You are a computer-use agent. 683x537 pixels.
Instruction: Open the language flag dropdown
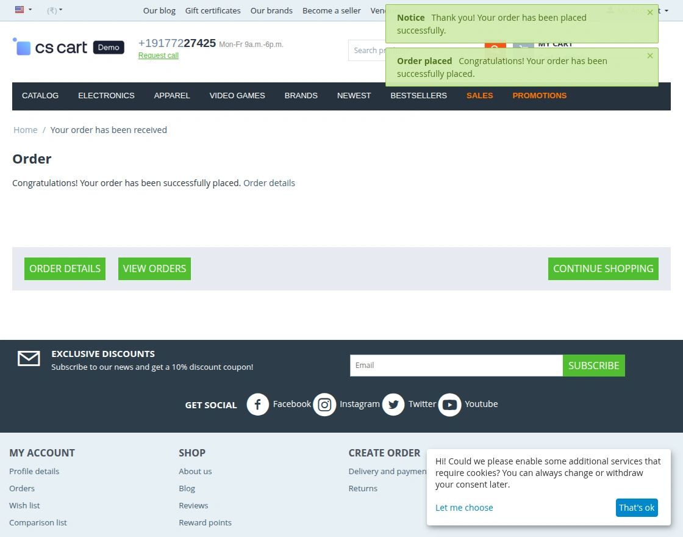pyautogui.click(x=23, y=10)
